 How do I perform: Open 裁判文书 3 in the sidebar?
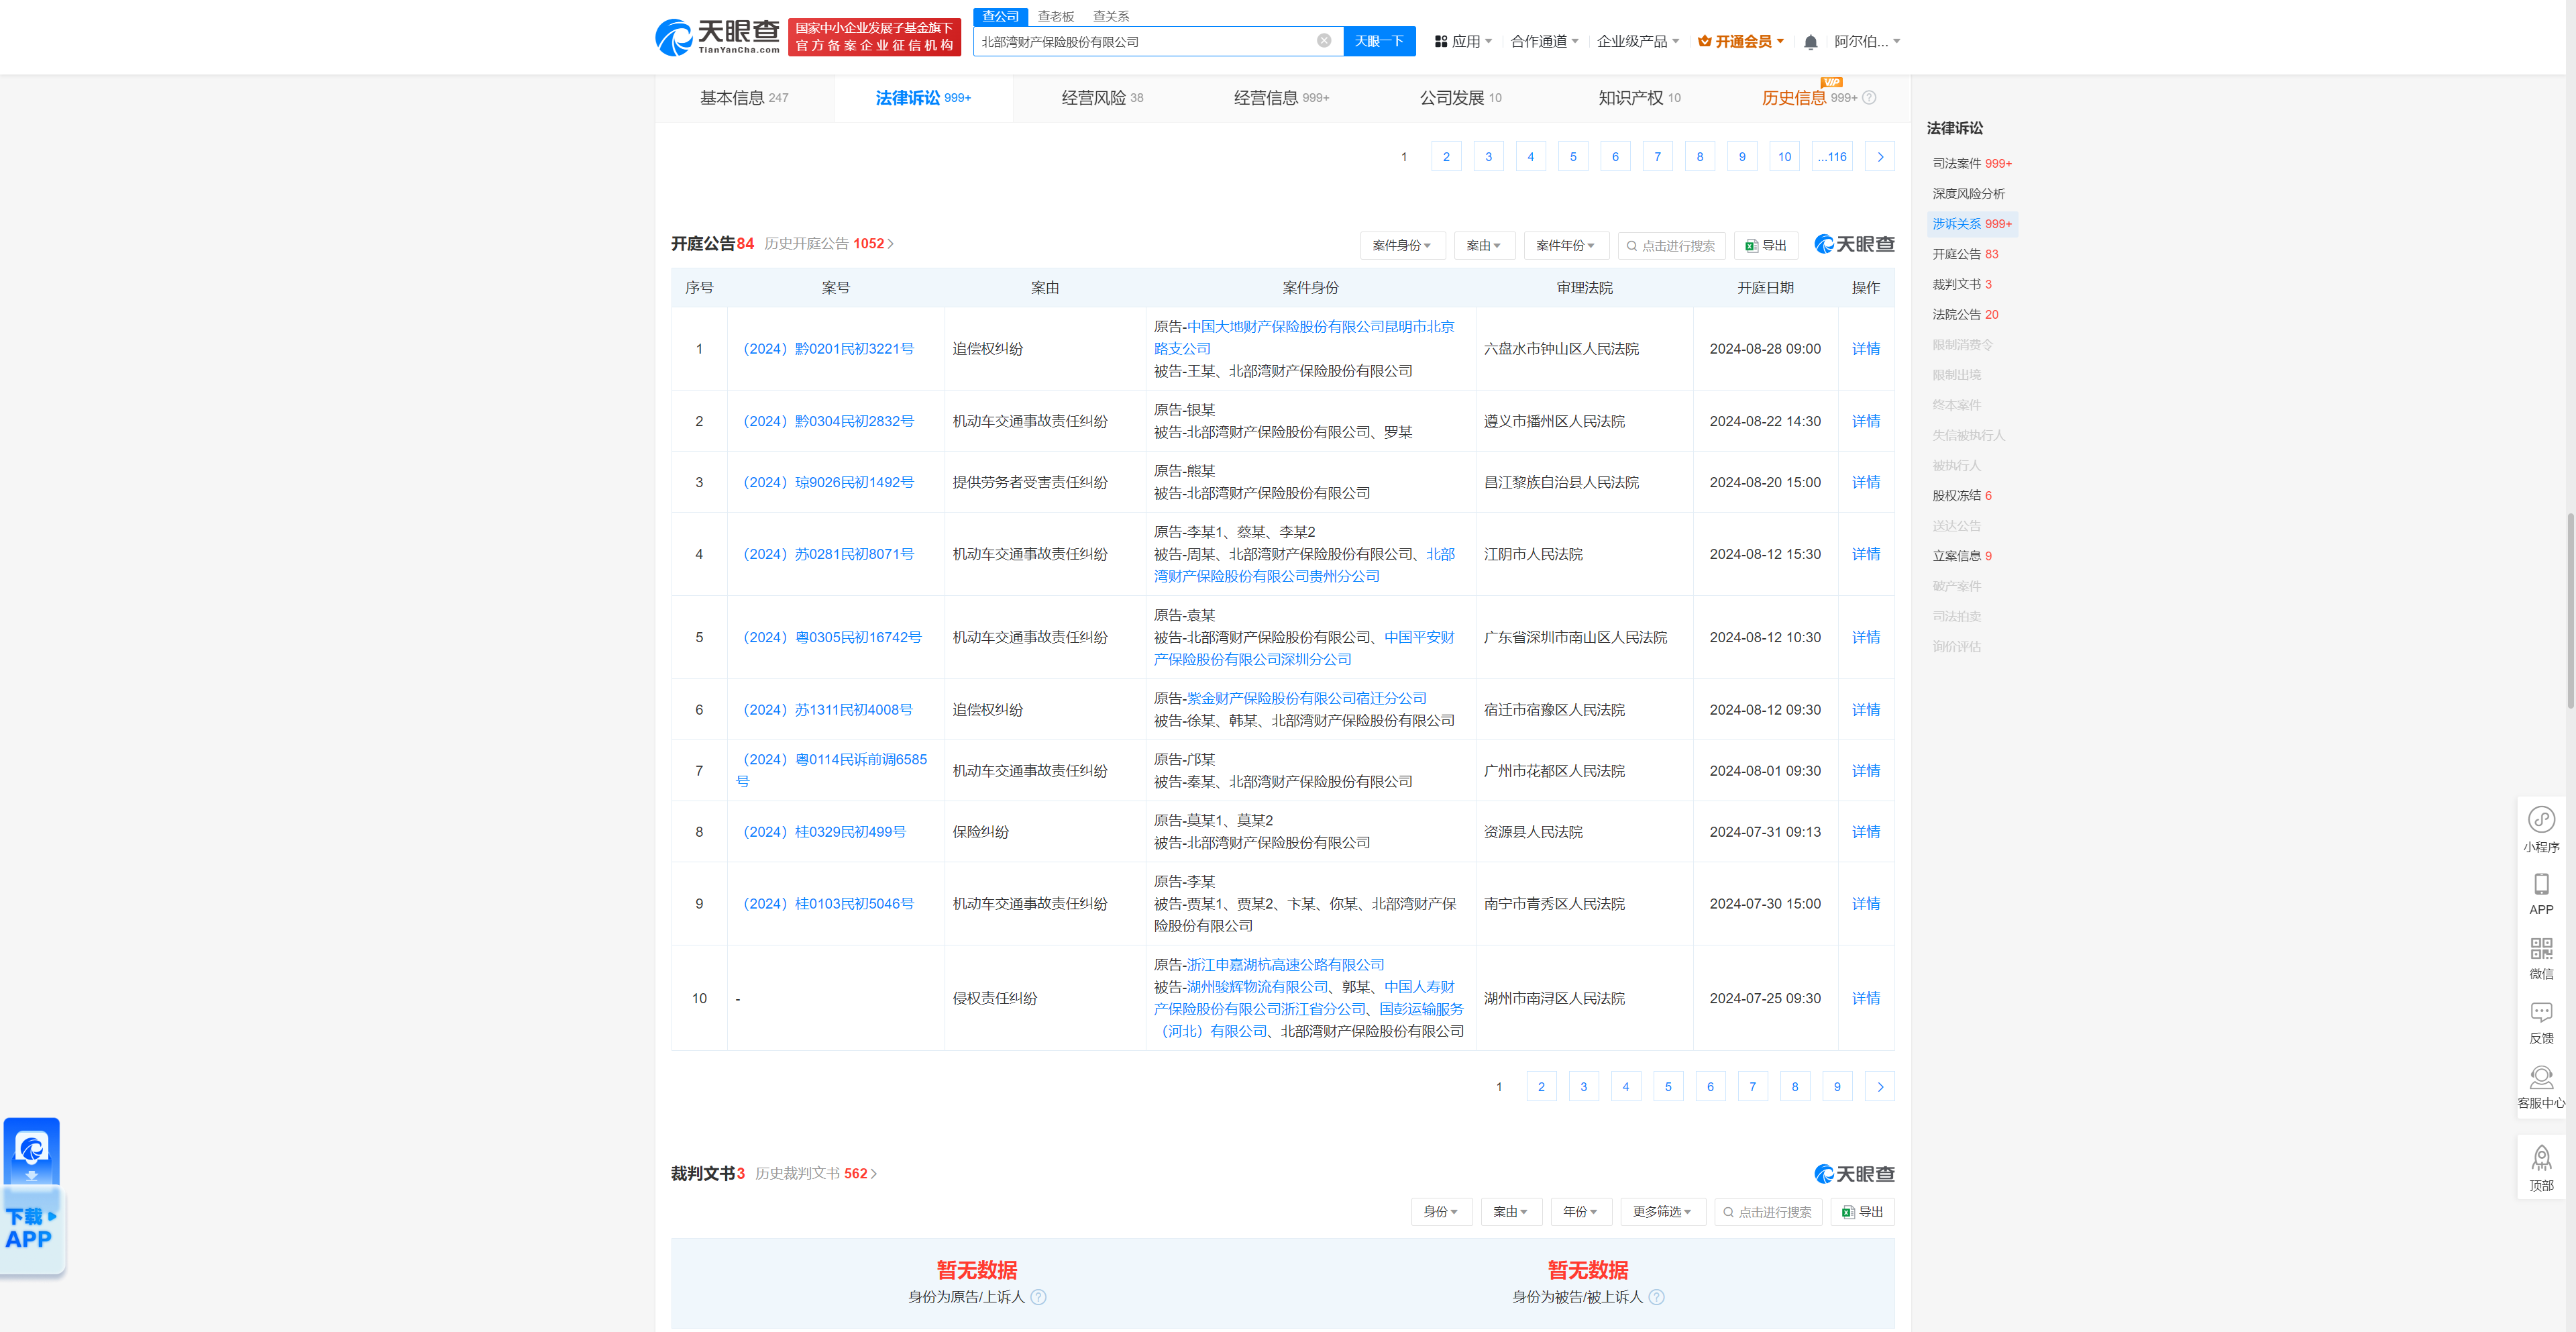coord(1961,284)
